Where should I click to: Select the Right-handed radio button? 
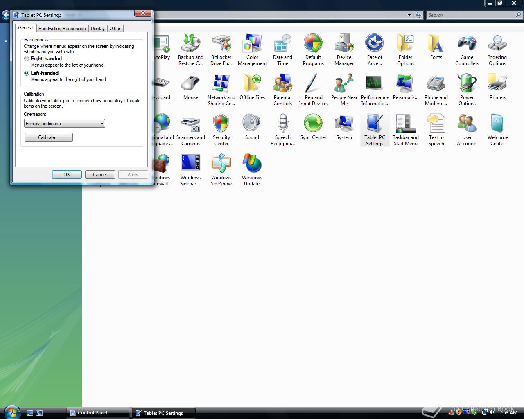click(x=27, y=59)
